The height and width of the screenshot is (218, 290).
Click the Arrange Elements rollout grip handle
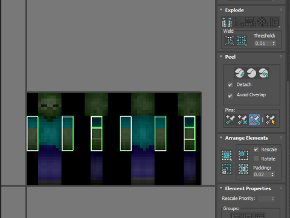point(281,137)
